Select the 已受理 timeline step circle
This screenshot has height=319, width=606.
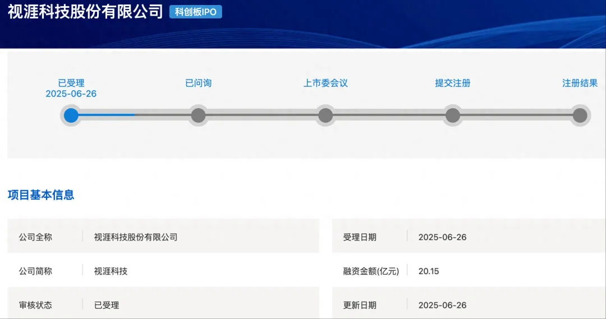tap(71, 115)
